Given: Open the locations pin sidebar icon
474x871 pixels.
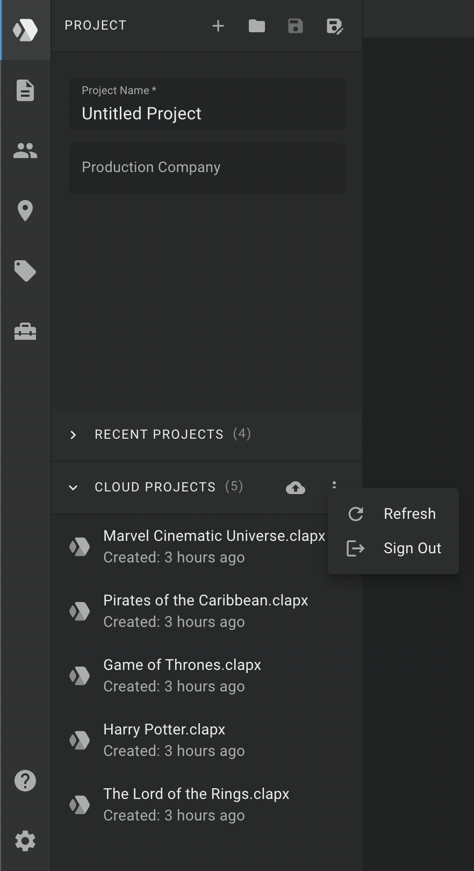Looking at the screenshot, I should (x=25, y=211).
